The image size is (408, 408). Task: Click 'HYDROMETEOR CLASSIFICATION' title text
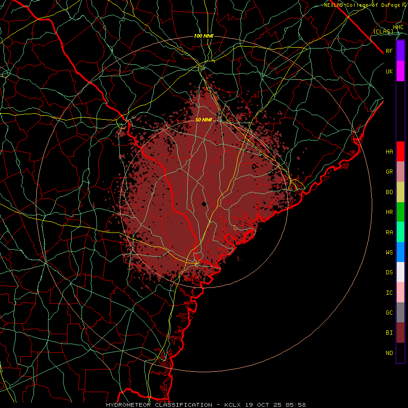pyautogui.click(x=159, y=405)
